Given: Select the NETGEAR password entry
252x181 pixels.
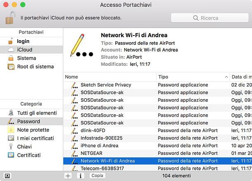Looking at the screenshot, I should point(157,153).
